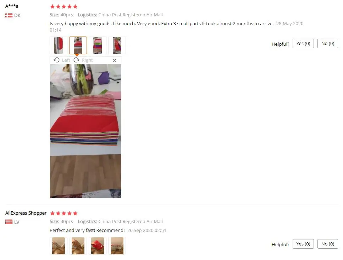Open fourth photo in LV shopper review
Screen dimensions: 343x260
(x=117, y=246)
